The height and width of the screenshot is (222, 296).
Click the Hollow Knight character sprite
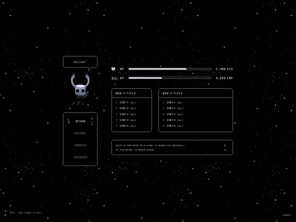point(80,90)
